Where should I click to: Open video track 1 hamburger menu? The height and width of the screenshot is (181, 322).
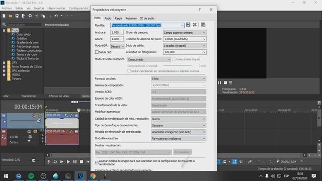[x=4, y=115]
